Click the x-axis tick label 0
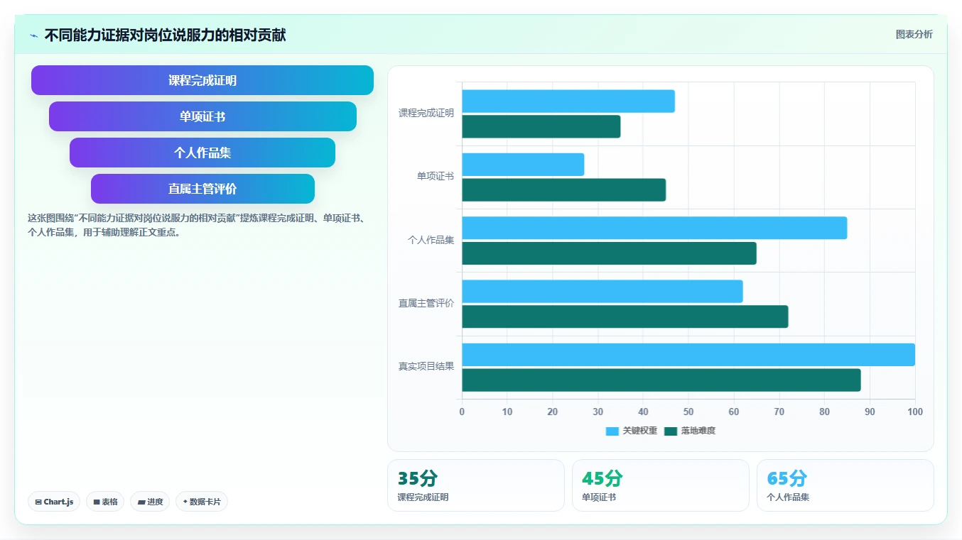 coord(462,412)
